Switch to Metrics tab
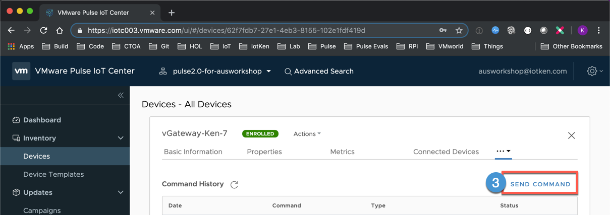Viewport: 610px width, 215px height. pyautogui.click(x=342, y=152)
